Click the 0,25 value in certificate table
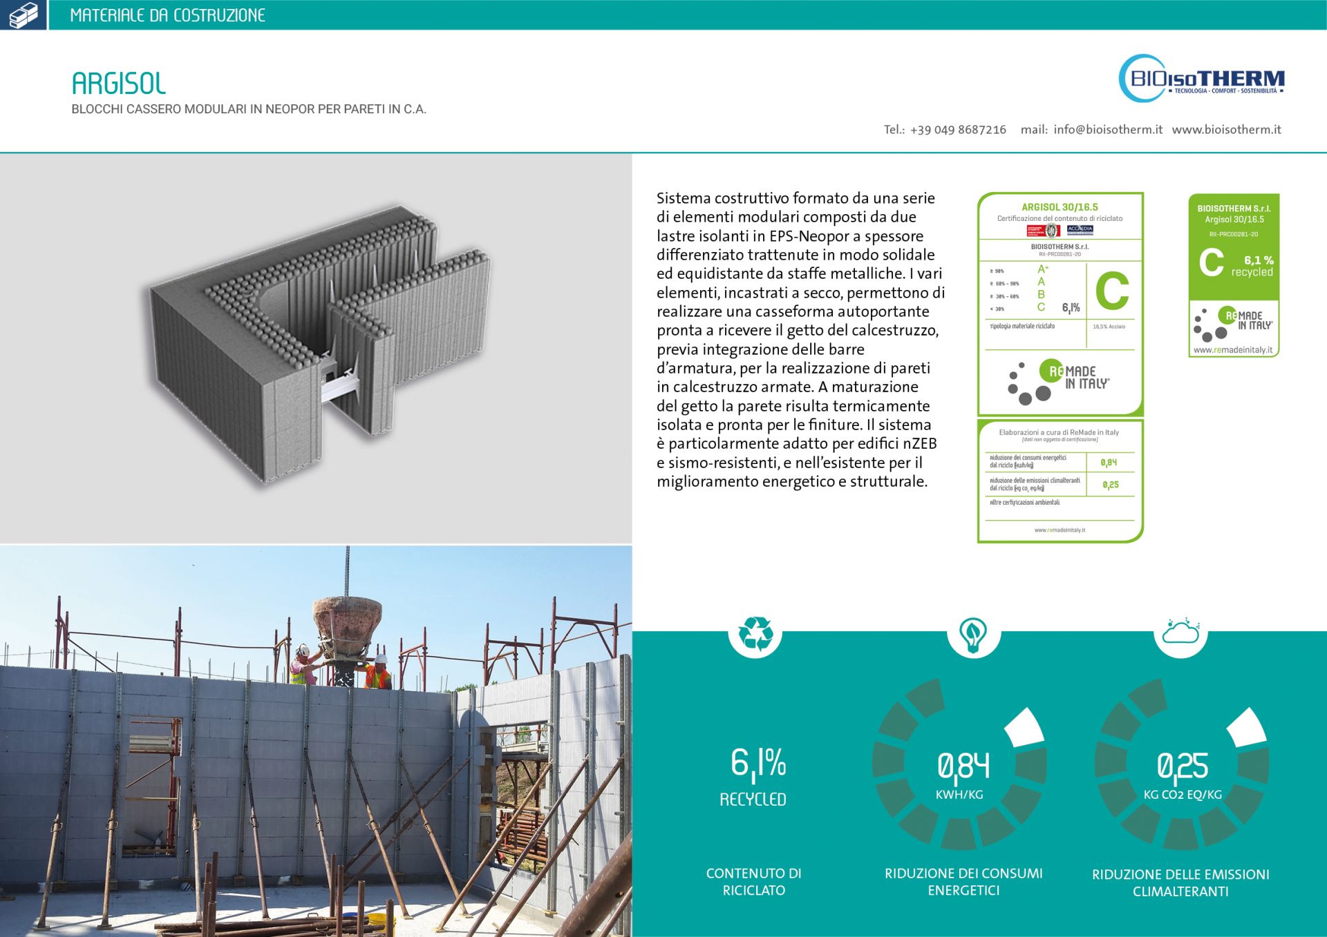 [1110, 485]
